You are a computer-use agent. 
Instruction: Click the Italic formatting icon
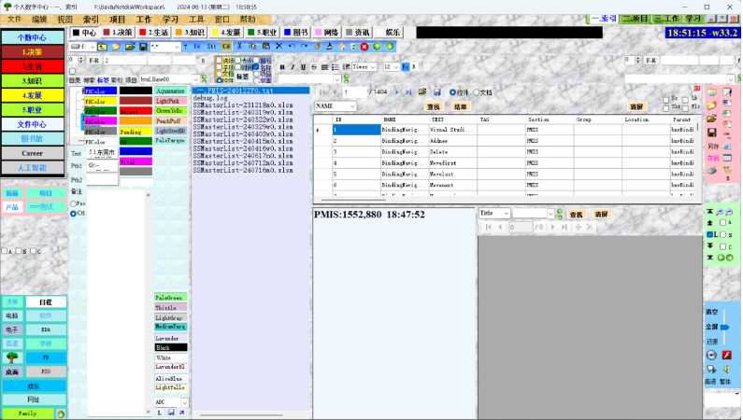pyautogui.click(x=293, y=67)
